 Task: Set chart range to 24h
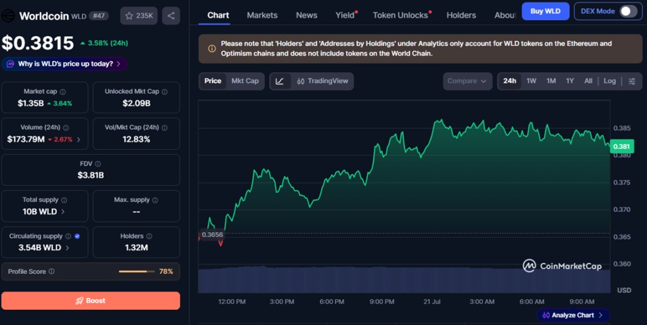(x=510, y=81)
